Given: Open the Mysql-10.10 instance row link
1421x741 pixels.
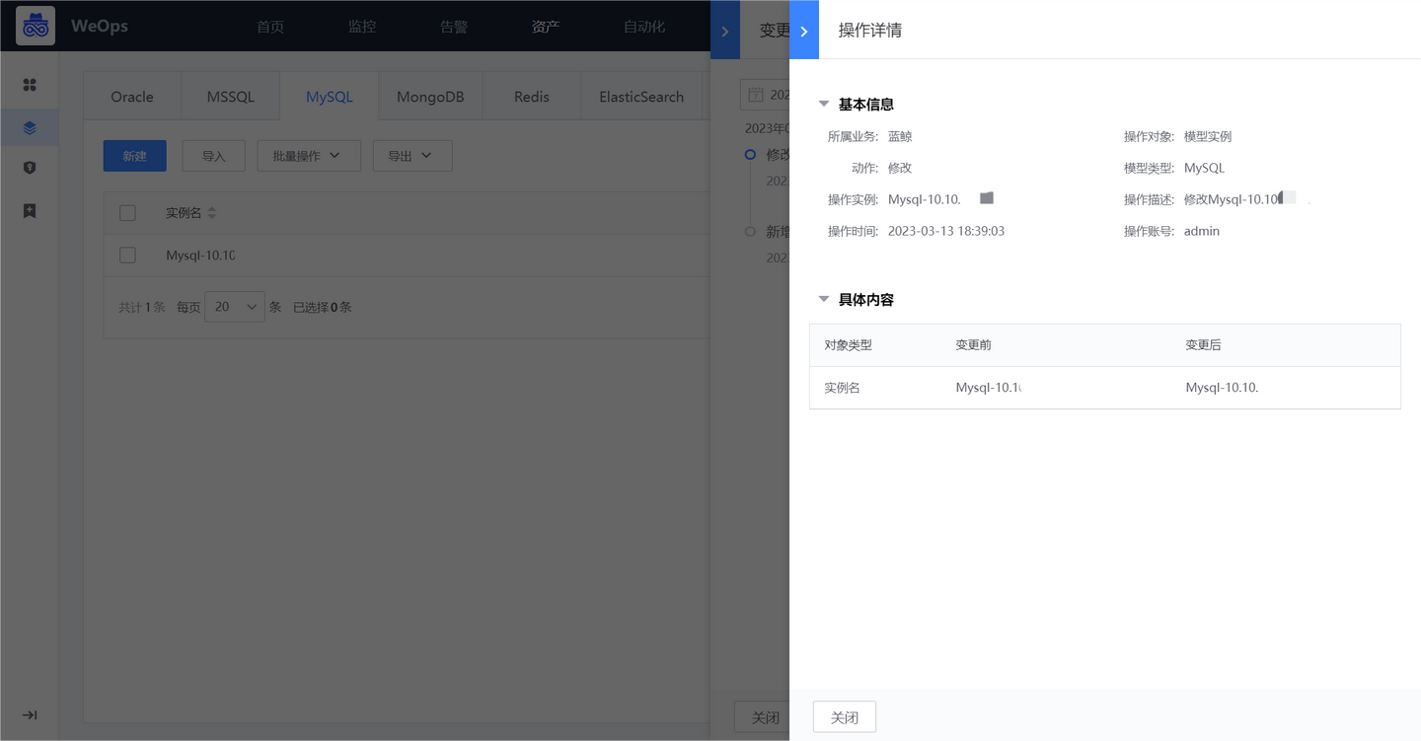Looking at the screenshot, I should (200, 255).
